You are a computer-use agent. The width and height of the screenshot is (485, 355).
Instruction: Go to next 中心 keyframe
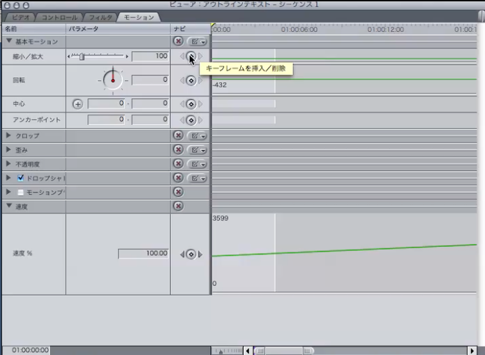coord(200,104)
